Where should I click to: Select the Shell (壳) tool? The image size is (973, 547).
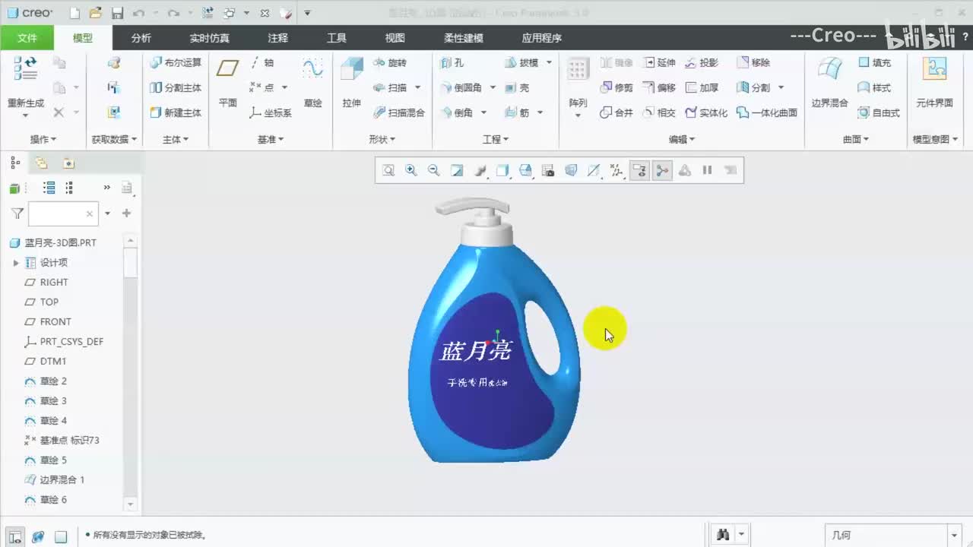517,88
